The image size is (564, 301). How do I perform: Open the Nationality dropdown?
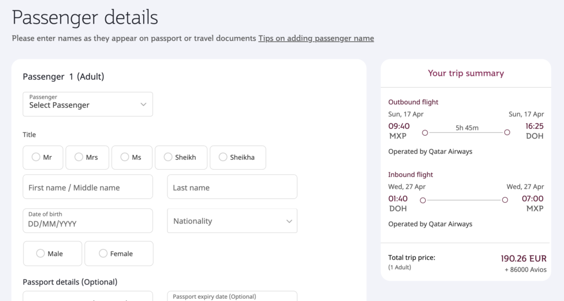point(232,221)
